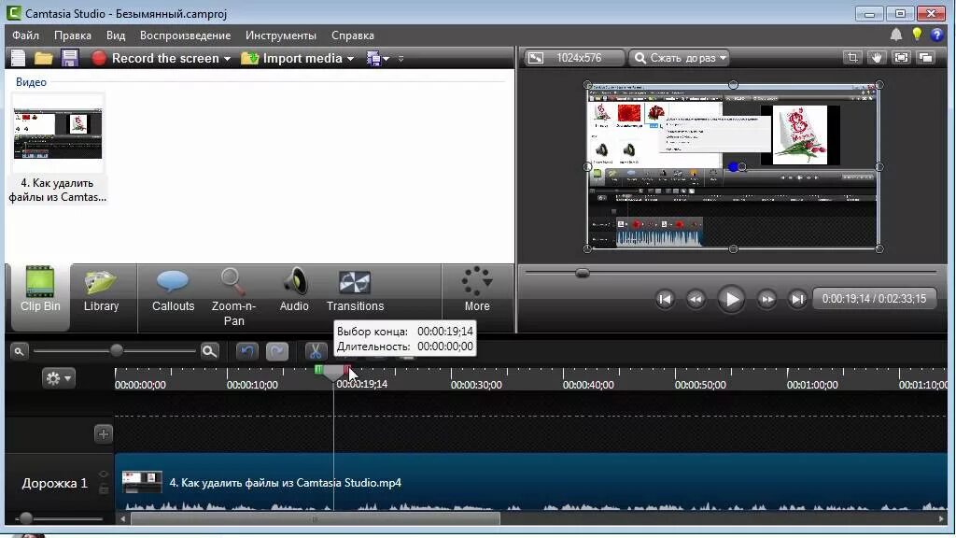
Task: Click the preview playback scrubber handle
Action: coord(583,273)
